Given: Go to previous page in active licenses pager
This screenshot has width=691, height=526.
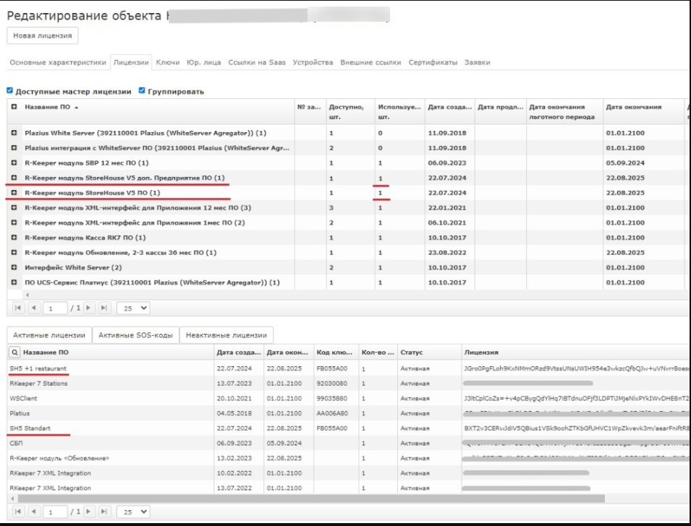Looking at the screenshot, I should 34,512.
